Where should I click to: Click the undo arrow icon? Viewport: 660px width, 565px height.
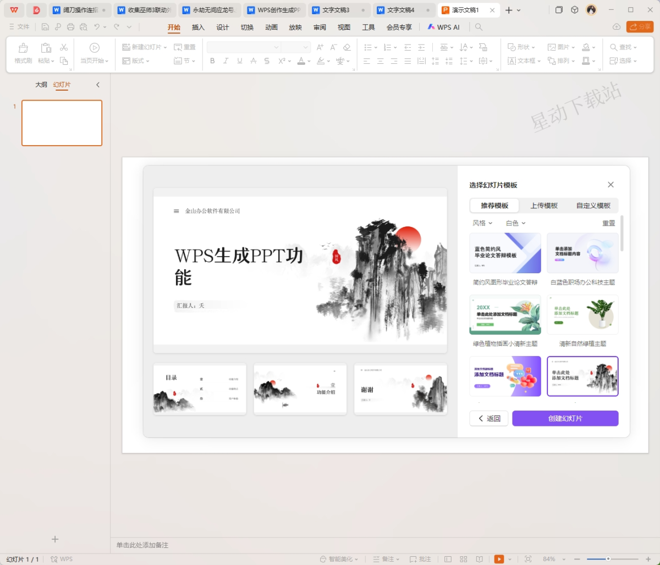pyautogui.click(x=97, y=27)
